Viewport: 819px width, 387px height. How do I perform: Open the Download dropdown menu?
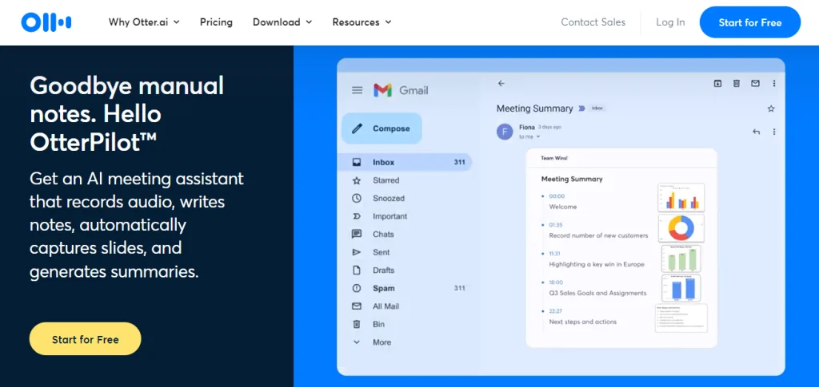click(282, 22)
